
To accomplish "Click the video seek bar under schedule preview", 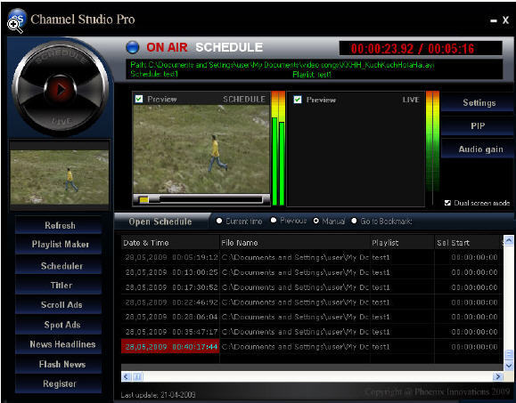I will pyautogui.click(x=201, y=199).
